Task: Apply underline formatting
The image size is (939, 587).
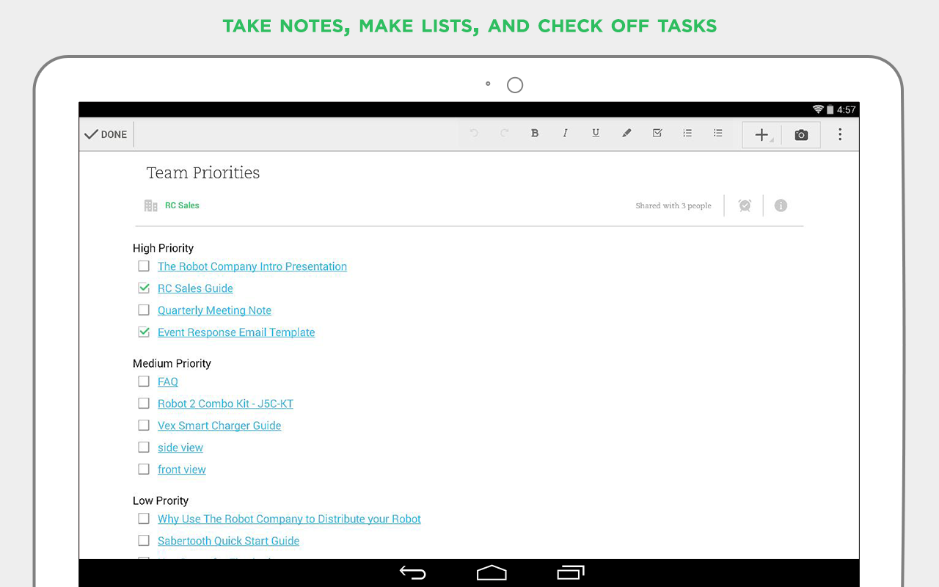Action: pos(596,134)
